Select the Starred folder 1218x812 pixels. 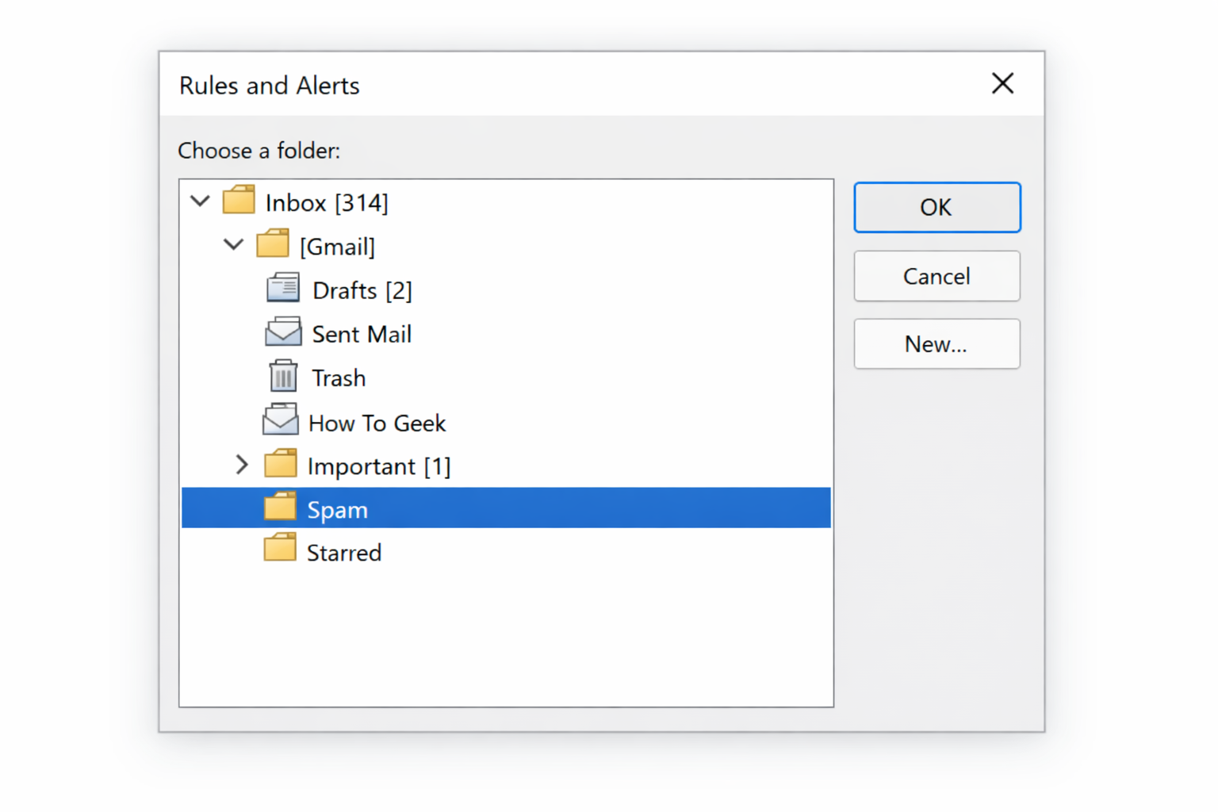click(x=344, y=552)
